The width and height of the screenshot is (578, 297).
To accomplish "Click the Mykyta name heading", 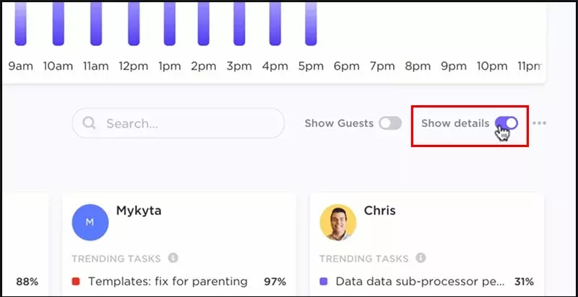I will (x=139, y=210).
